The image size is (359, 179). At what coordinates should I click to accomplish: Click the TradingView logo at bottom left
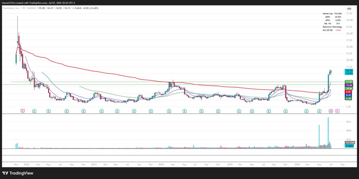click(18, 173)
